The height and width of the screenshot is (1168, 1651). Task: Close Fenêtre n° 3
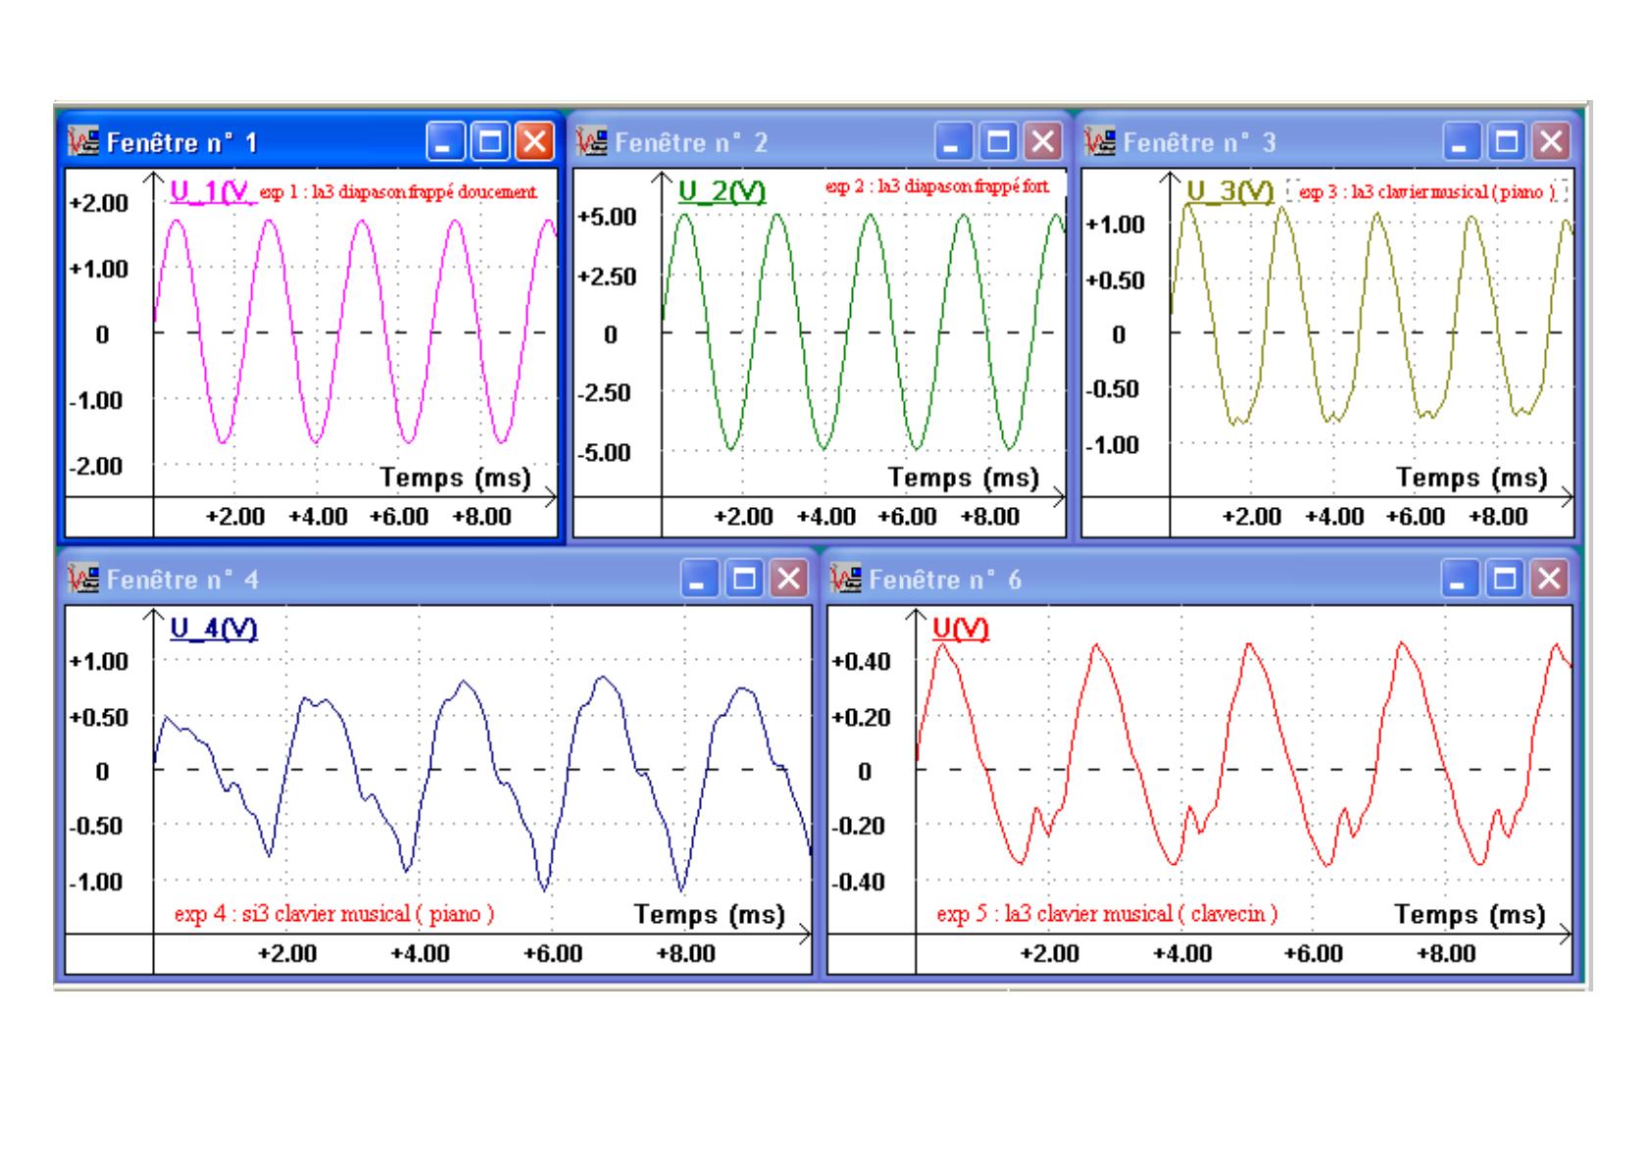pyautogui.click(x=1551, y=142)
